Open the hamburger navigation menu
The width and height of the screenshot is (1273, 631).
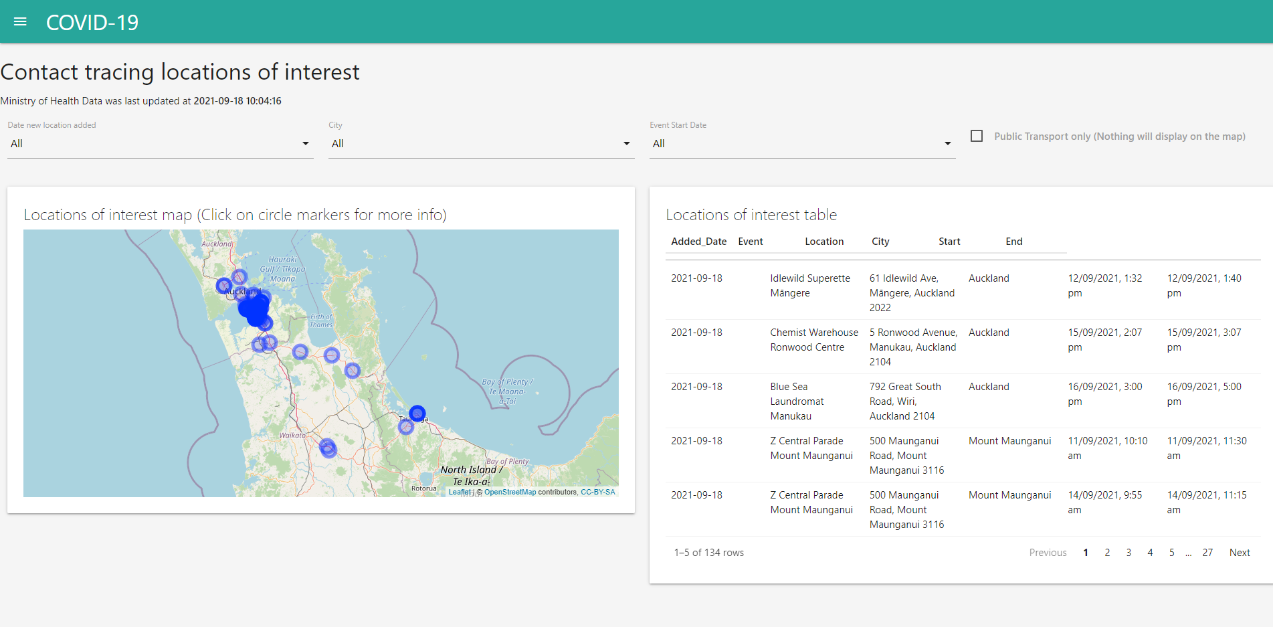pyautogui.click(x=20, y=22)
